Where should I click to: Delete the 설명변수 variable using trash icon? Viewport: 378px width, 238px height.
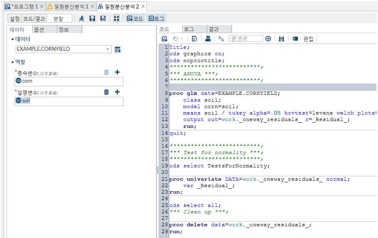[x=107, y=92]
